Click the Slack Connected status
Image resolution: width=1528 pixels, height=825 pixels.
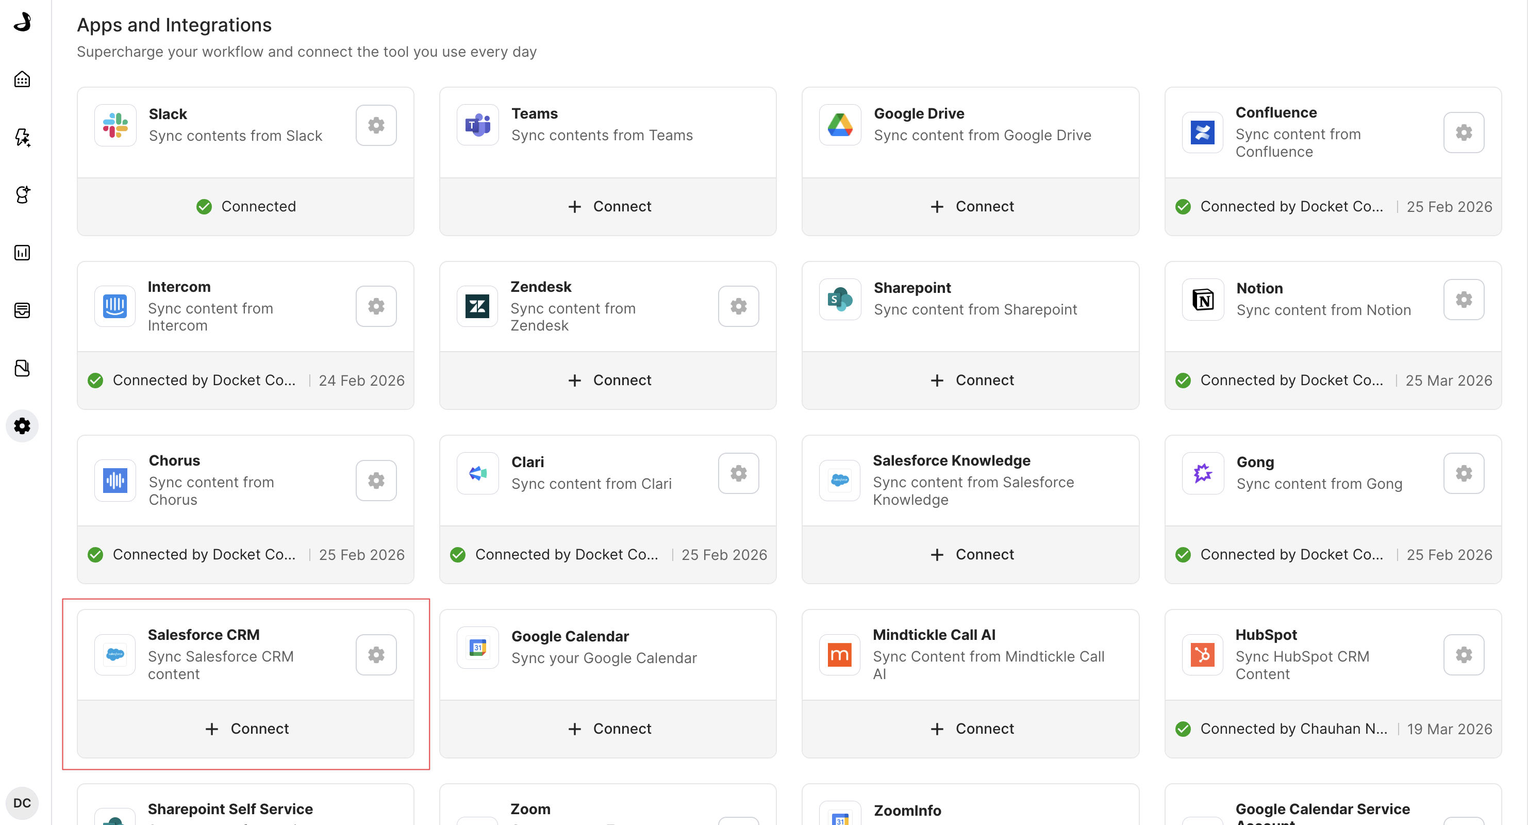245,206
